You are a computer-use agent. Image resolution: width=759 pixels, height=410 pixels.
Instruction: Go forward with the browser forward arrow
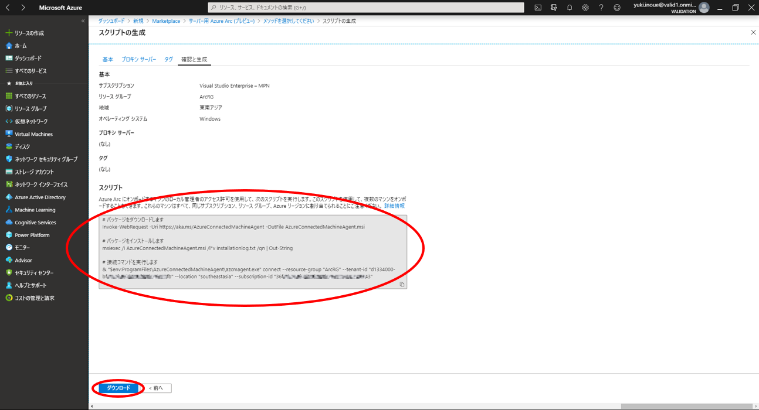click(x=23, y=8)
